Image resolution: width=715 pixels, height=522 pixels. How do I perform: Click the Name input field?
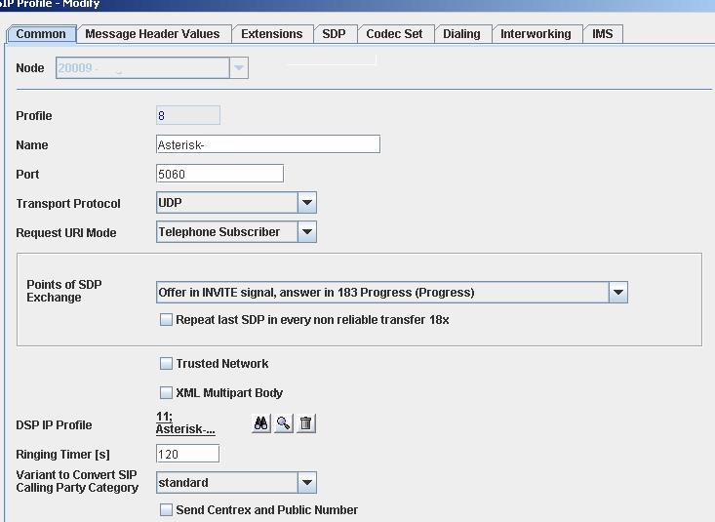click(267, 144)
